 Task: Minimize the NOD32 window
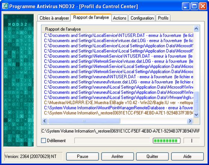click(185, 6)
